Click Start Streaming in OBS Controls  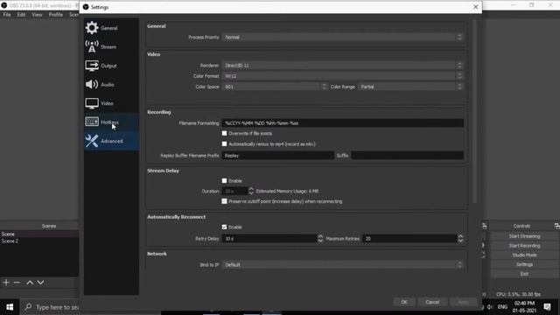click(x=524, y=236)
